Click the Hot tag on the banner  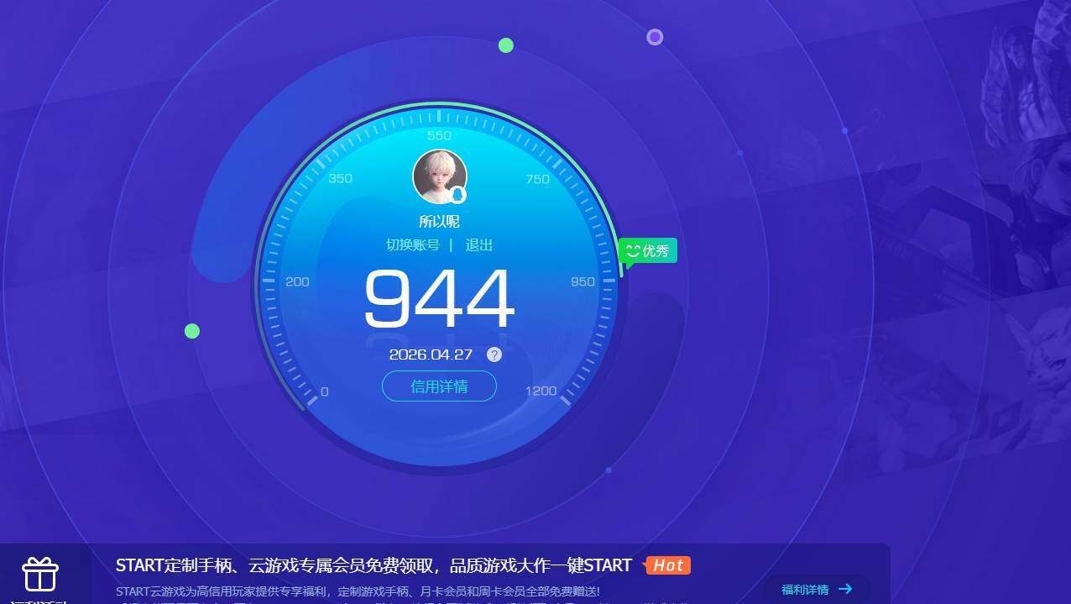668,565
